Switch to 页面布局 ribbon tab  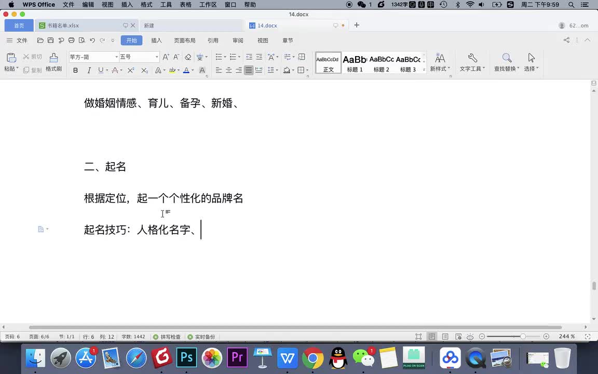185,41
